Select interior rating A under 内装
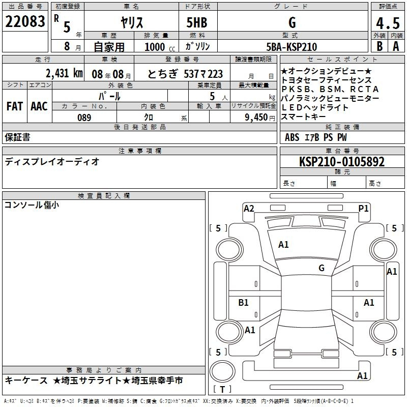This screenshot has width=407, height=407. pyautogui.click(x=396, y=46)
